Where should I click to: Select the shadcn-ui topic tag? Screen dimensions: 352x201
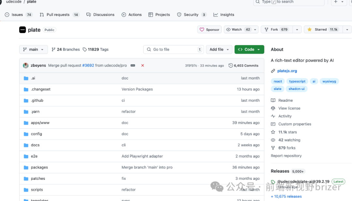(x=297, y=89)
